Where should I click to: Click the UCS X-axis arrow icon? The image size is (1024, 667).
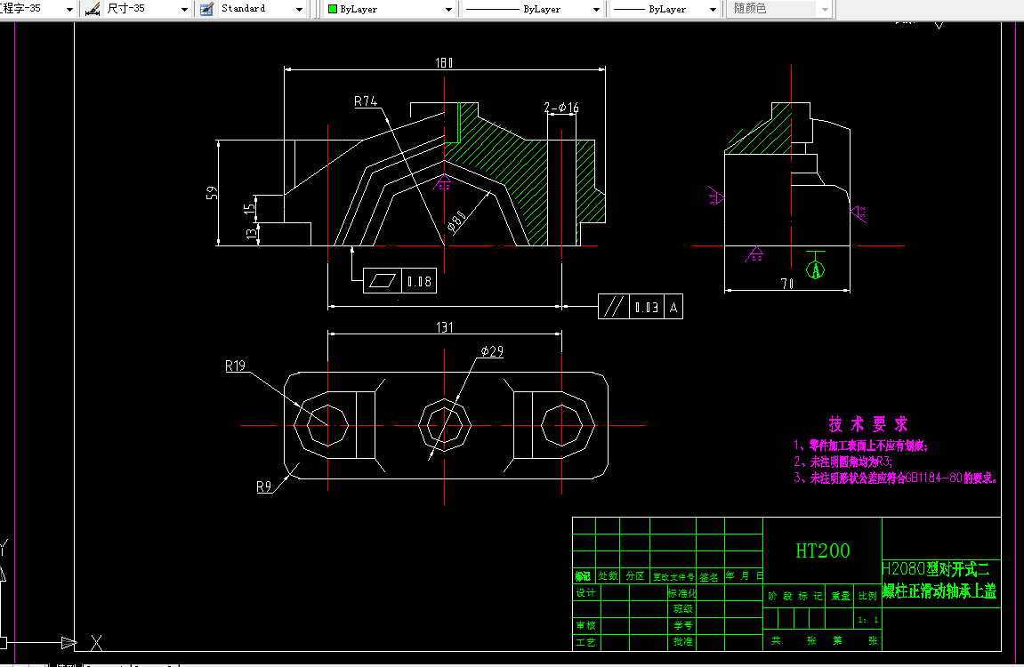pos(68,641)
